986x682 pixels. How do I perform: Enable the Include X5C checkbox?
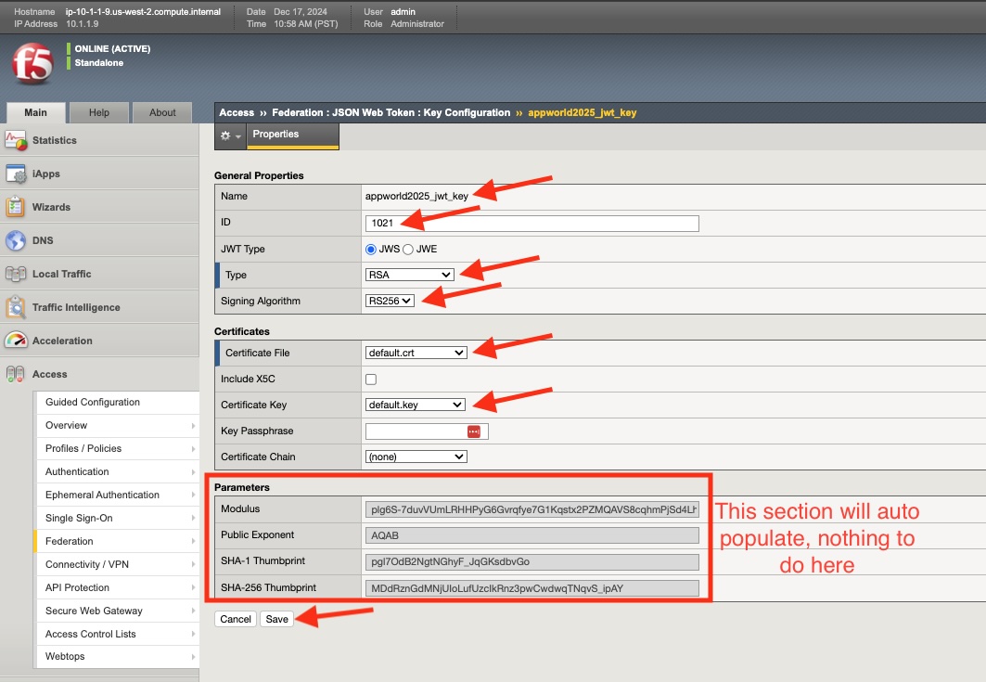371,380
